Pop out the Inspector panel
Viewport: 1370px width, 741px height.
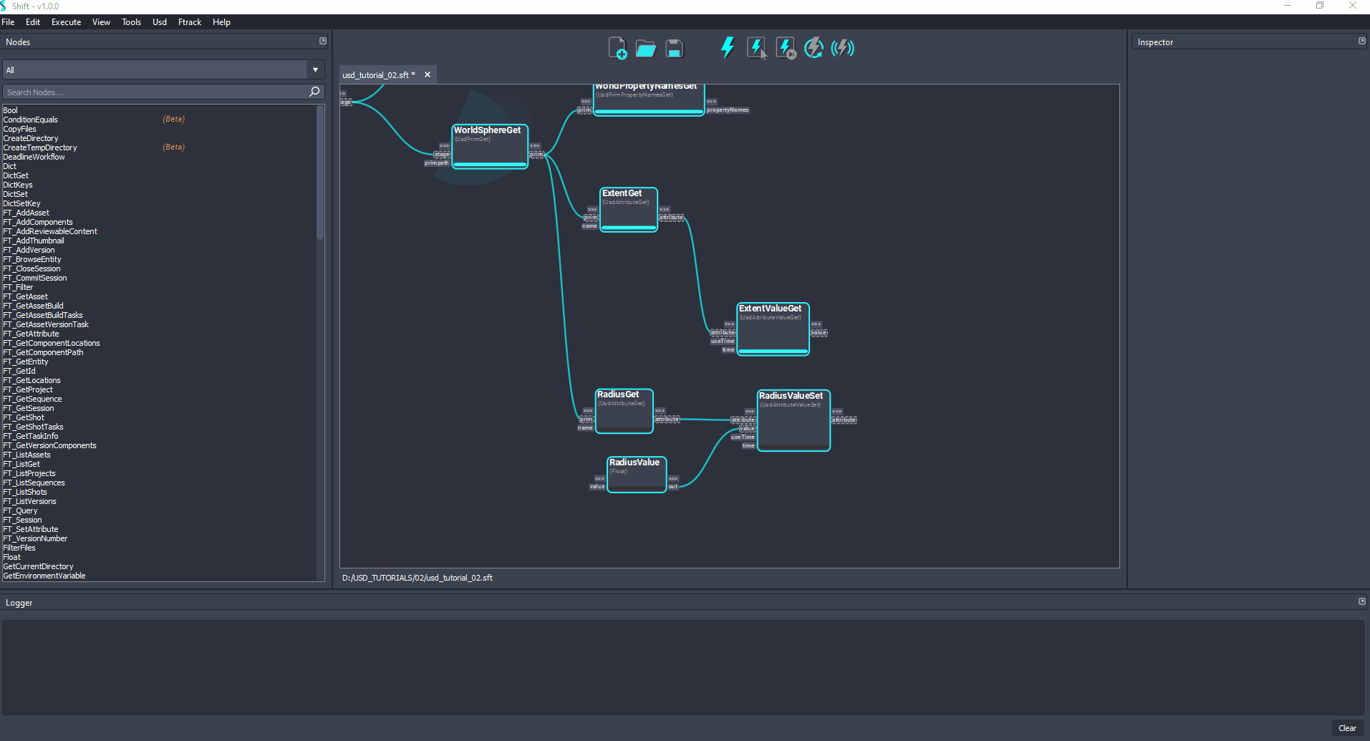(1361, 41)
